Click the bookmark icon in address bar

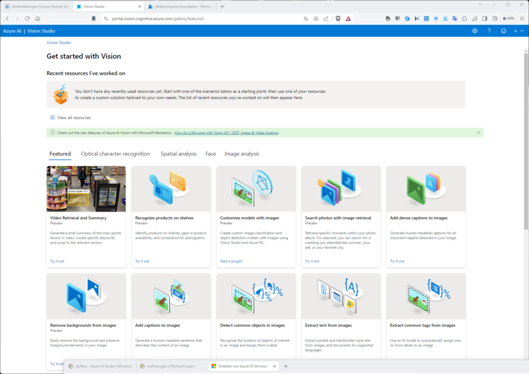pyautogui.click(x=93, y=18)
